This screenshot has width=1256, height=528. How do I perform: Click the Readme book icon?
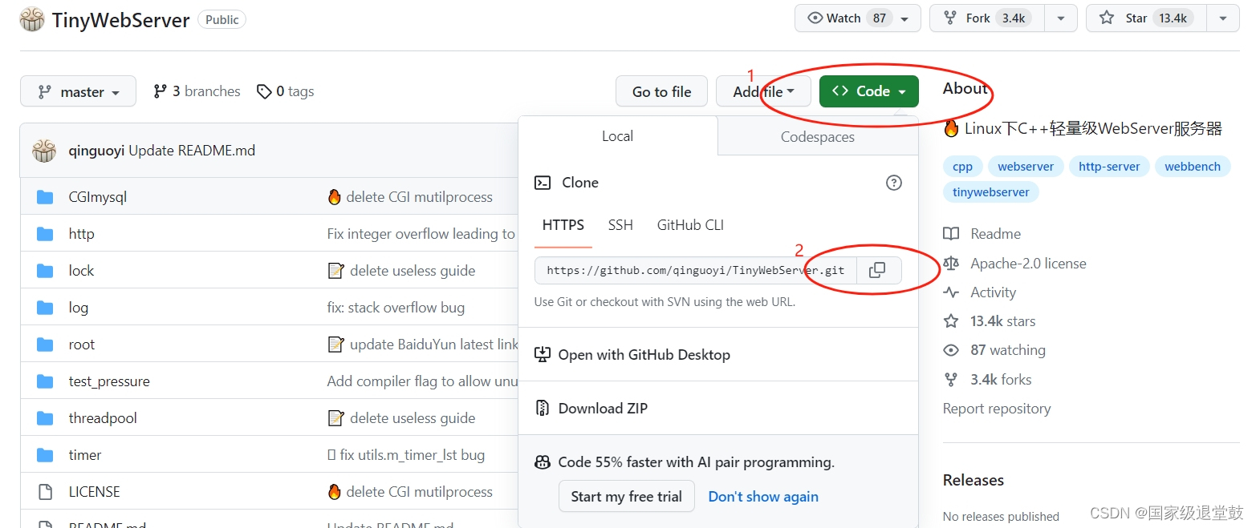tap(951, 234)
